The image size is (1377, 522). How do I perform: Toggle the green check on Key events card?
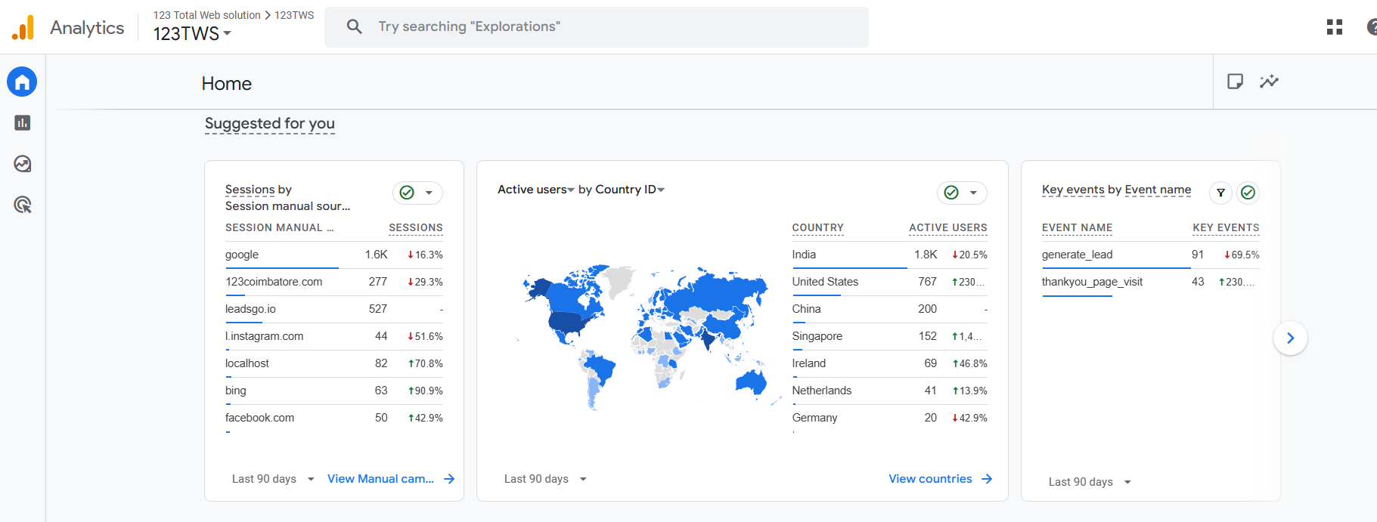[x=1248, y=193]
